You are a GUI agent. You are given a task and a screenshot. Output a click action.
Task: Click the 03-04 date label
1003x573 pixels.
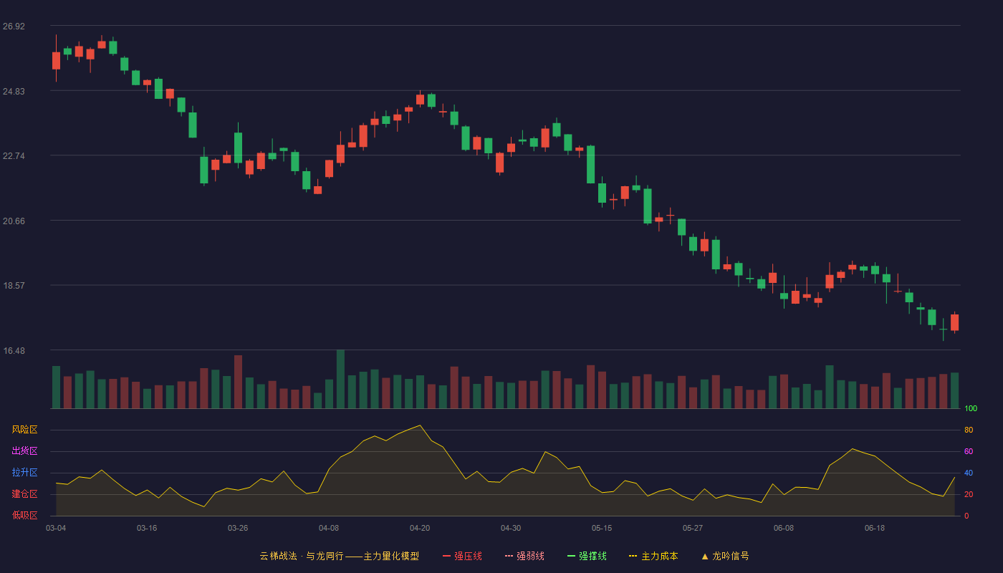pos(56,528)
